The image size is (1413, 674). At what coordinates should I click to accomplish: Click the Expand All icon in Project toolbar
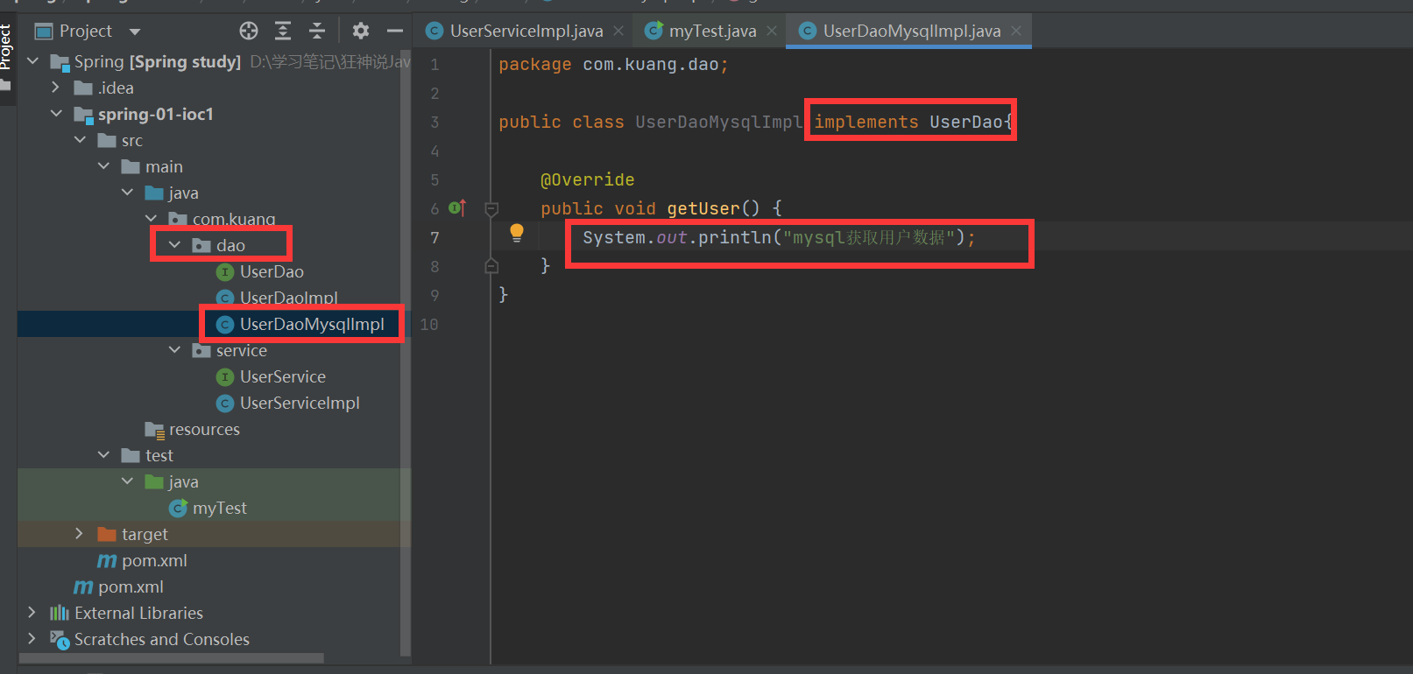[283, 32]
